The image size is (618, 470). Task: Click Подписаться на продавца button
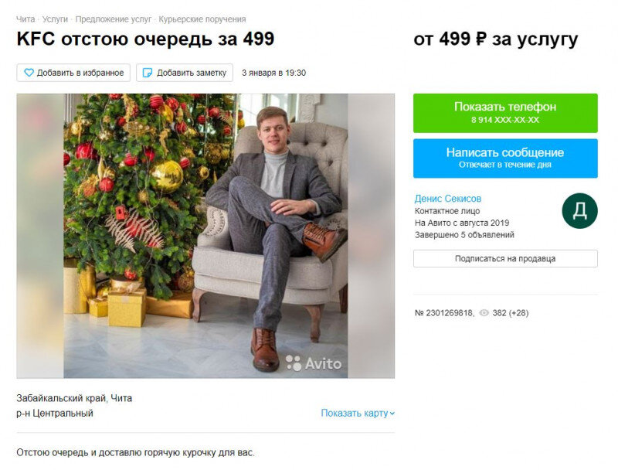point(505,259)
